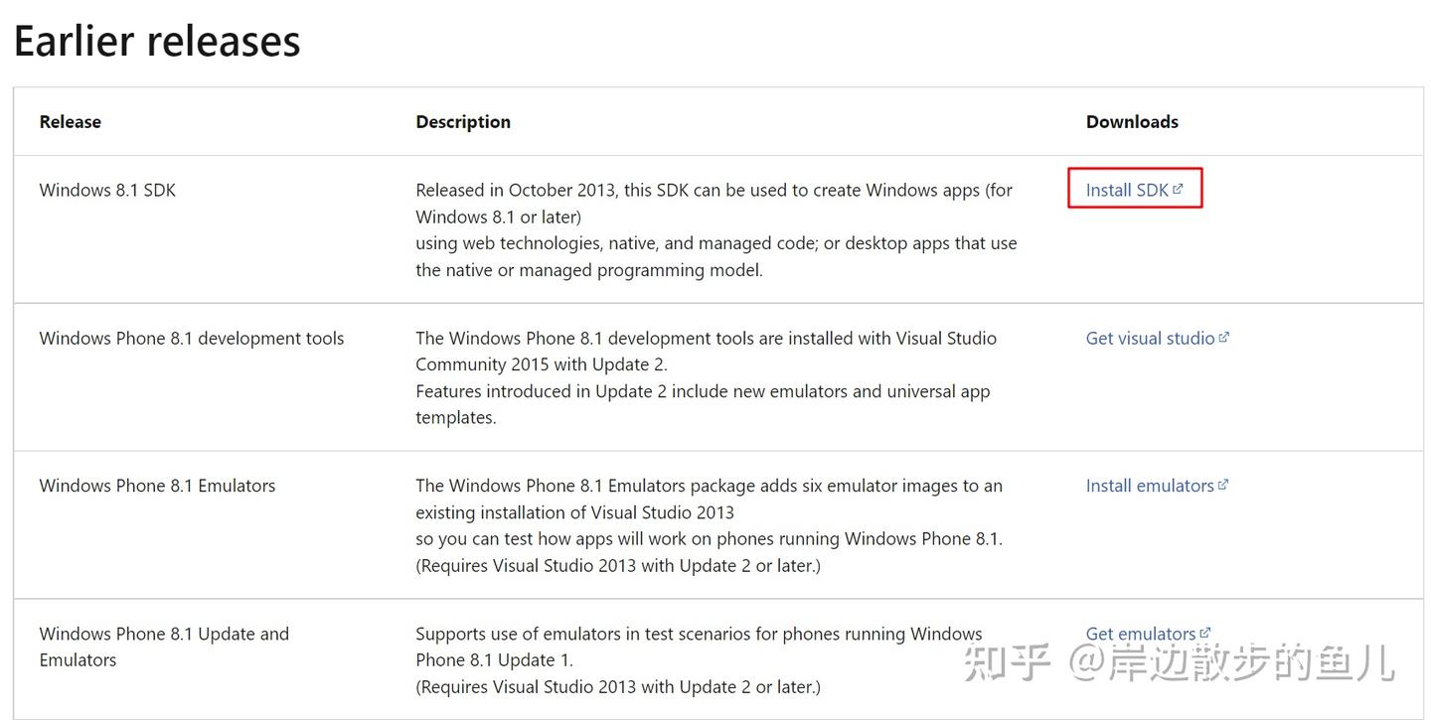Click the Release column header
The width and height of the screenshot is (1431, 720).
71,121
